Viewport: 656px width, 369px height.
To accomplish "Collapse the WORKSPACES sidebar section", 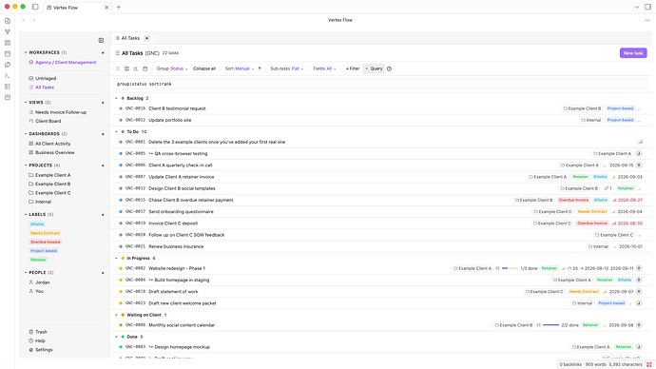I will coord(26,52).
